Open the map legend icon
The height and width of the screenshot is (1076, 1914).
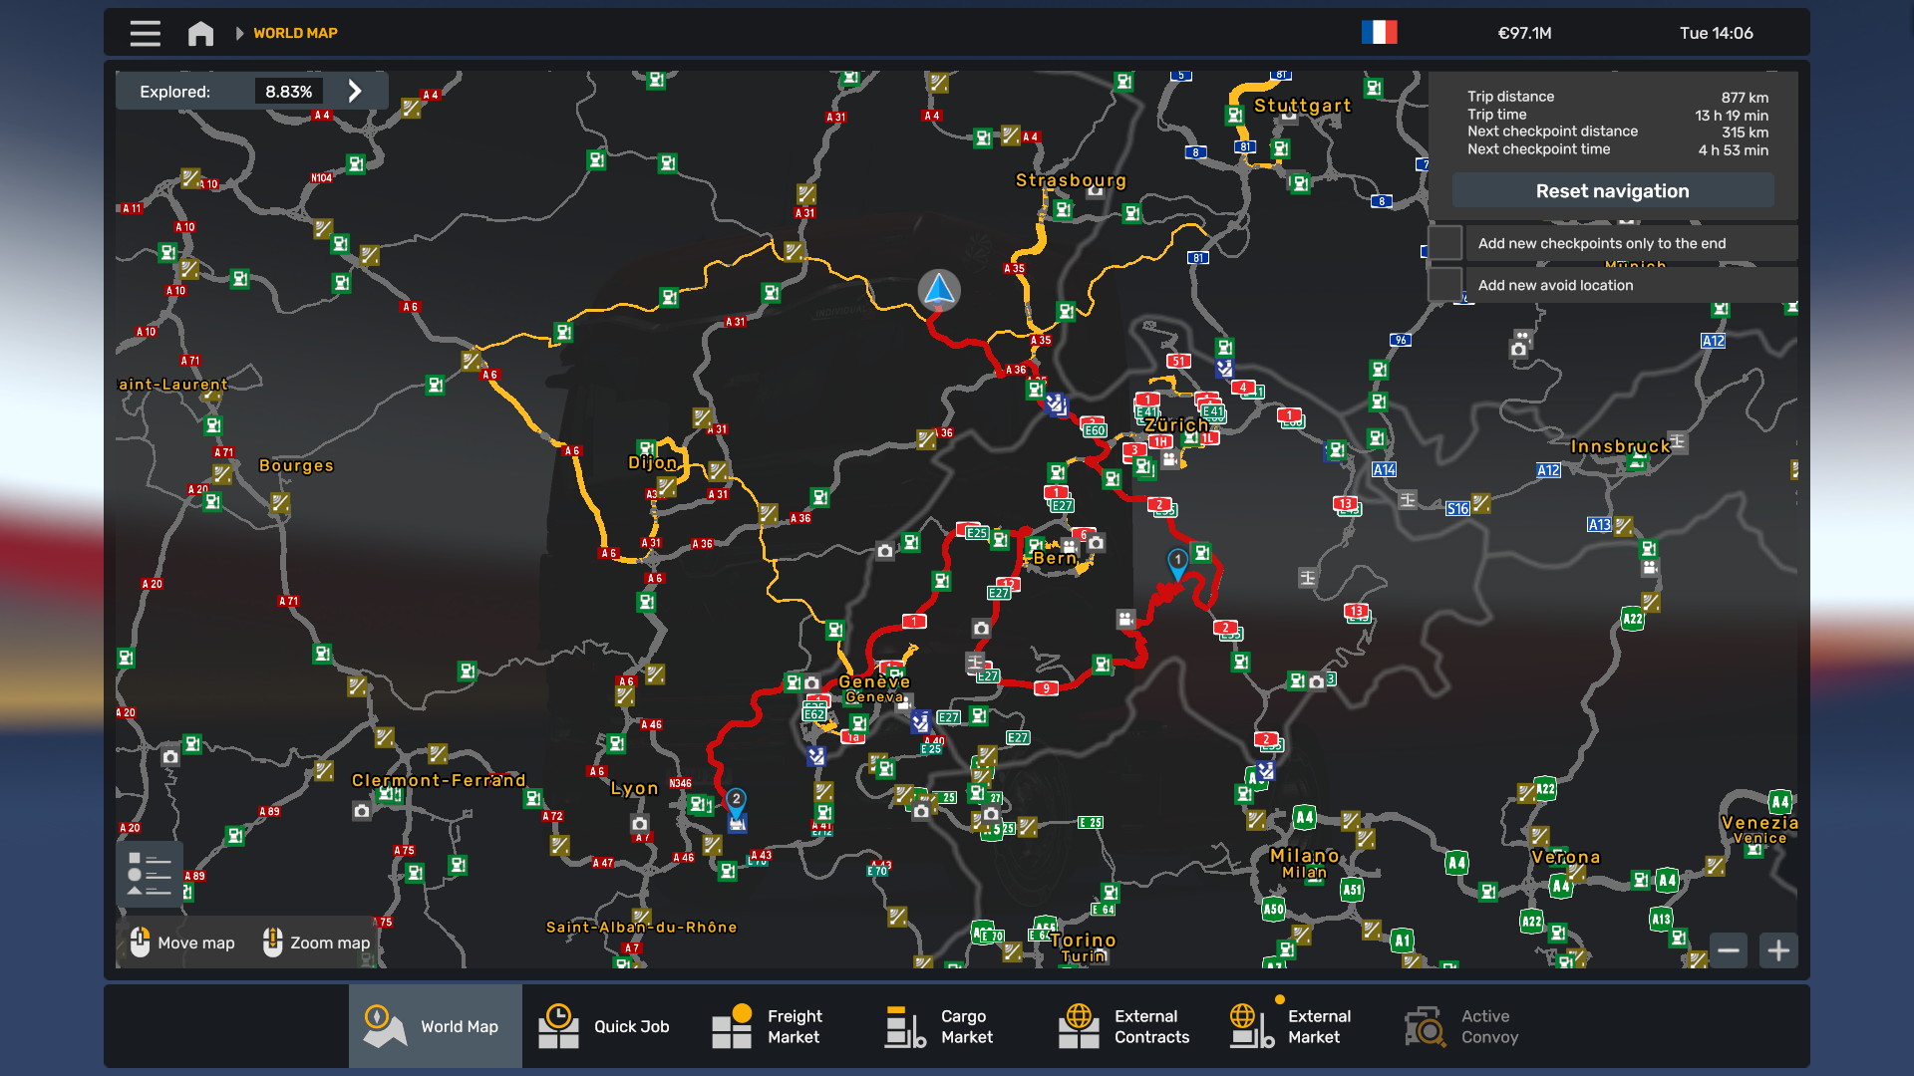pyautogui.click(x=150, y=874)
